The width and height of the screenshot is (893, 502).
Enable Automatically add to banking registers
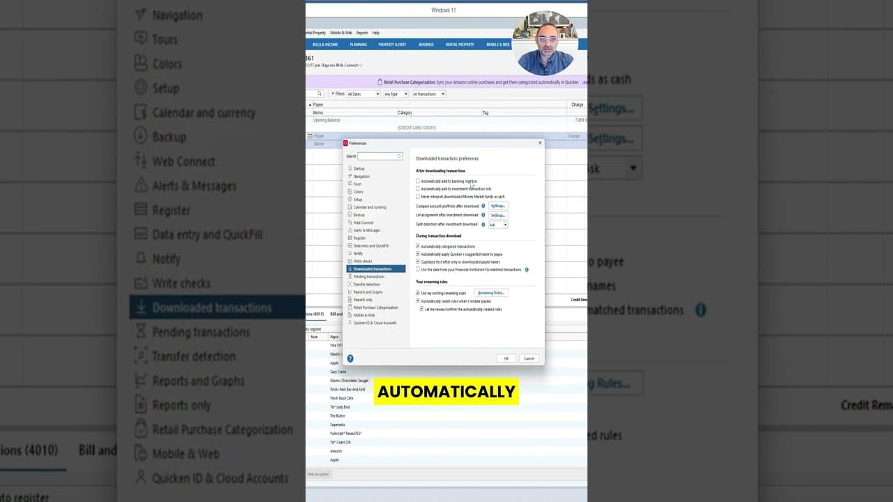point(418,181)
